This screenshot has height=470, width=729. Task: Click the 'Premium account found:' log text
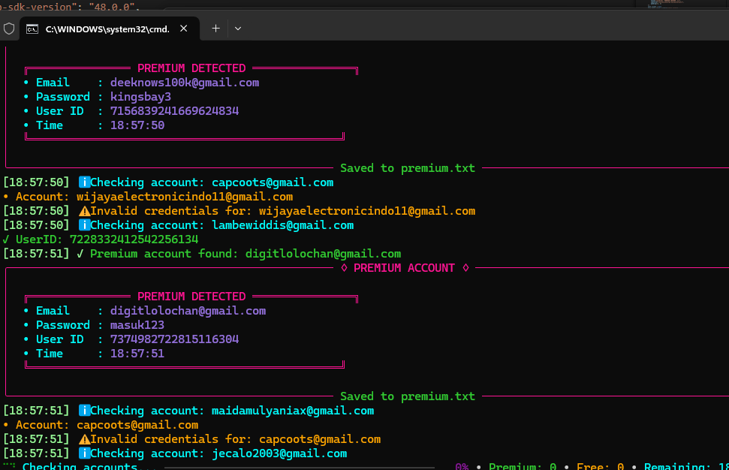point(164,254)
